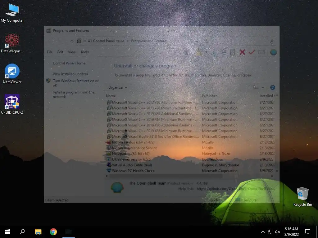Click Install a program from the network
This screenshot has height=238, width=318.
point(74,95)
